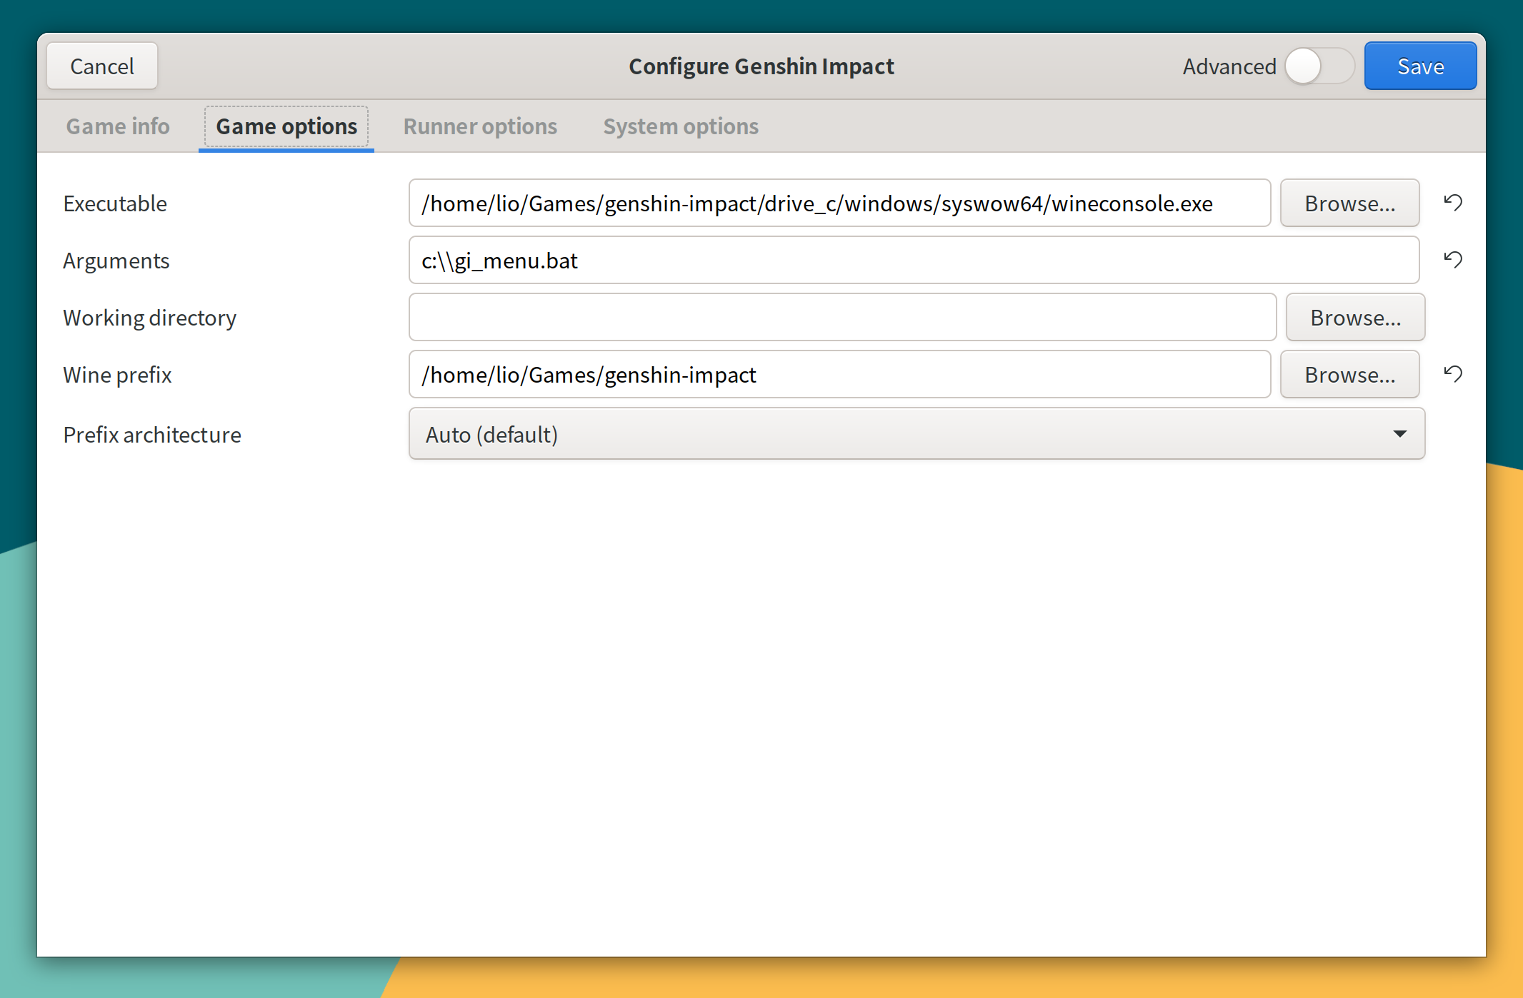Reset the Wine prefix field with its undo icon
Image resolution: width=1523 pixels, height=998 pixels.
(x=1453, y=374)
